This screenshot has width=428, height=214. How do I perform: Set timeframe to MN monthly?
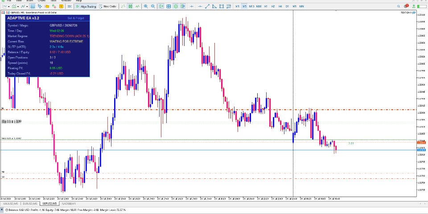[302, 6]
